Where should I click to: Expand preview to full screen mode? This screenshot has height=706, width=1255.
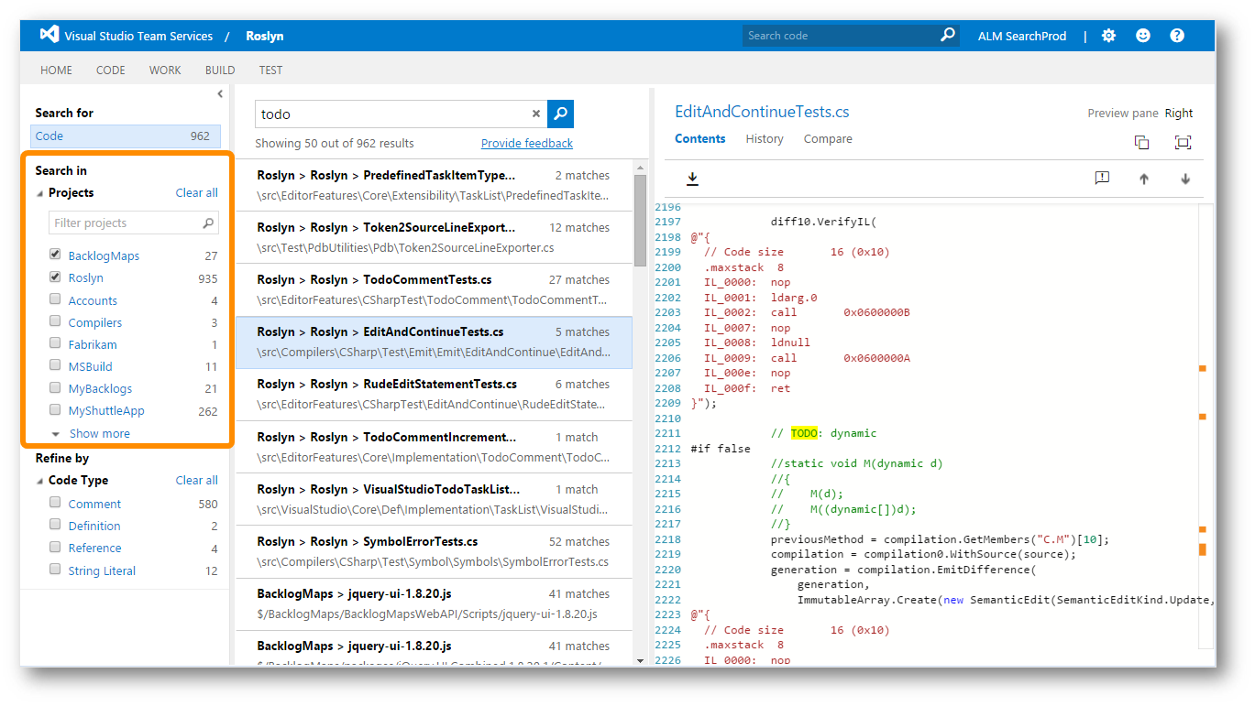click(x=1183, y=143)
